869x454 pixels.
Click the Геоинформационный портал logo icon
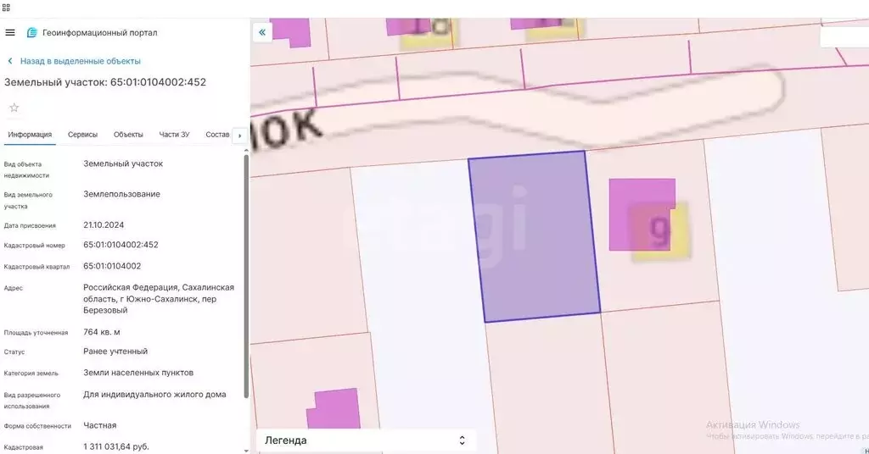pos(32,32)
